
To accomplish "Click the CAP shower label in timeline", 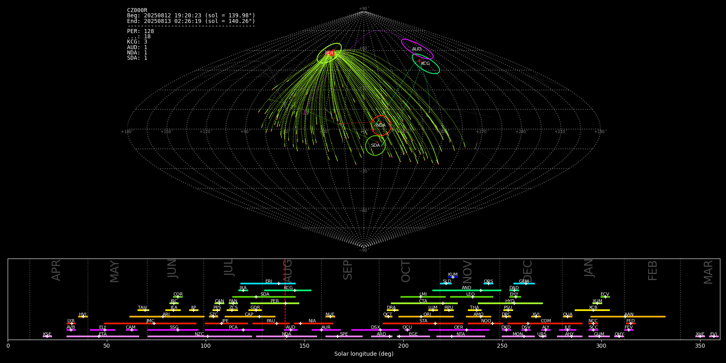I will click(x=249, y=315).
